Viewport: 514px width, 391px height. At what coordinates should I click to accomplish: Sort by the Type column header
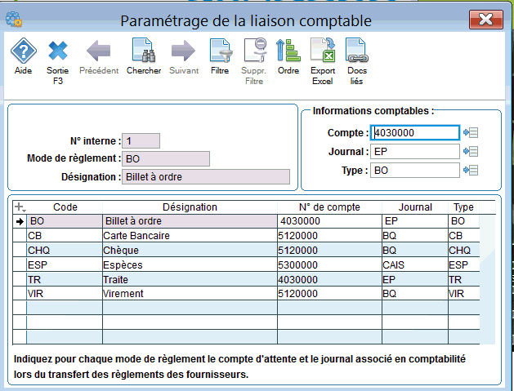coord(463,207)
